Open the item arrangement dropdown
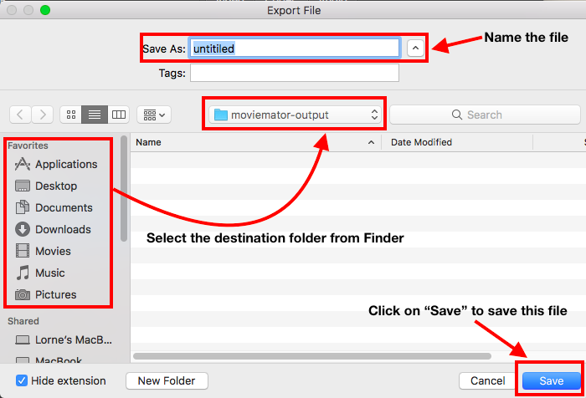Image resolution: width=586 pixels, height=398 pixels. point(154,115)
